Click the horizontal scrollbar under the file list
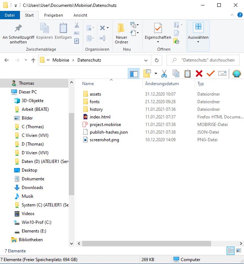244x264 pixels. click(x=152, y=244)
